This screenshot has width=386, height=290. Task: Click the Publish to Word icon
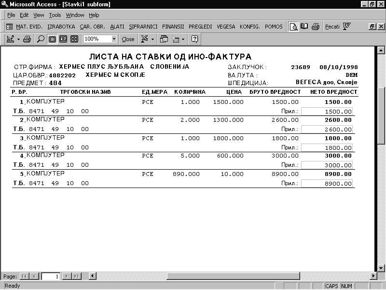(346, 27)
